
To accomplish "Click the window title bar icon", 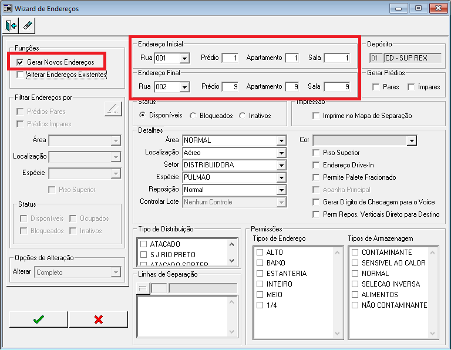I will (8, 8).
